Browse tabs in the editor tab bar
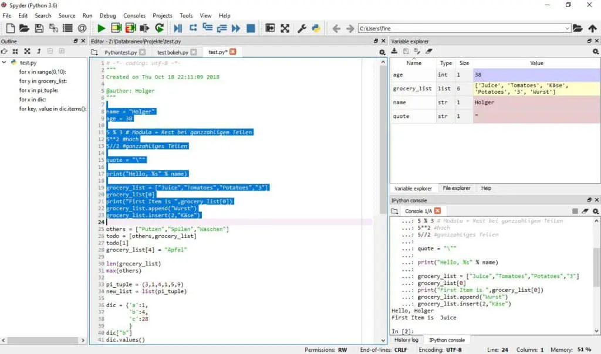Image resolution: width=601 pixels, height=354 pixels. point(94,52)
